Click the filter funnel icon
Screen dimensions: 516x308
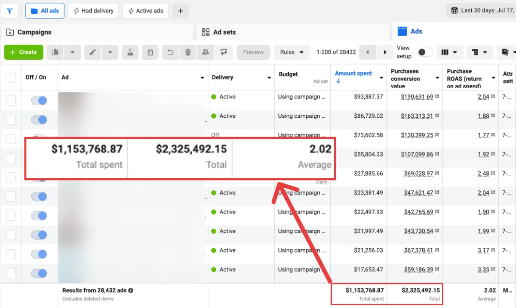tap(9, 11)
